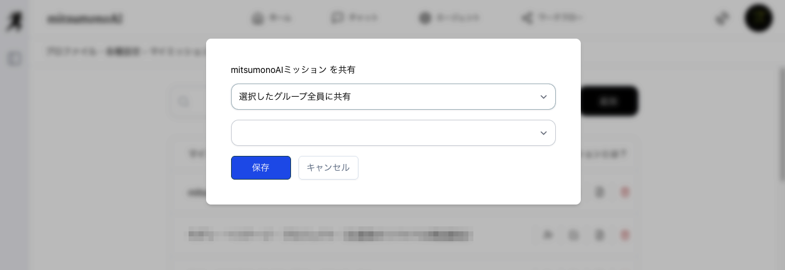The image size is (785, 270).
Task: Dismiss the dialog with キャンセル
Action: [x=328, y=168]
